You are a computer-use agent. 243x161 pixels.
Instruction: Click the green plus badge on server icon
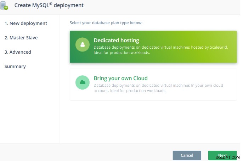click(x=6, y=7)
